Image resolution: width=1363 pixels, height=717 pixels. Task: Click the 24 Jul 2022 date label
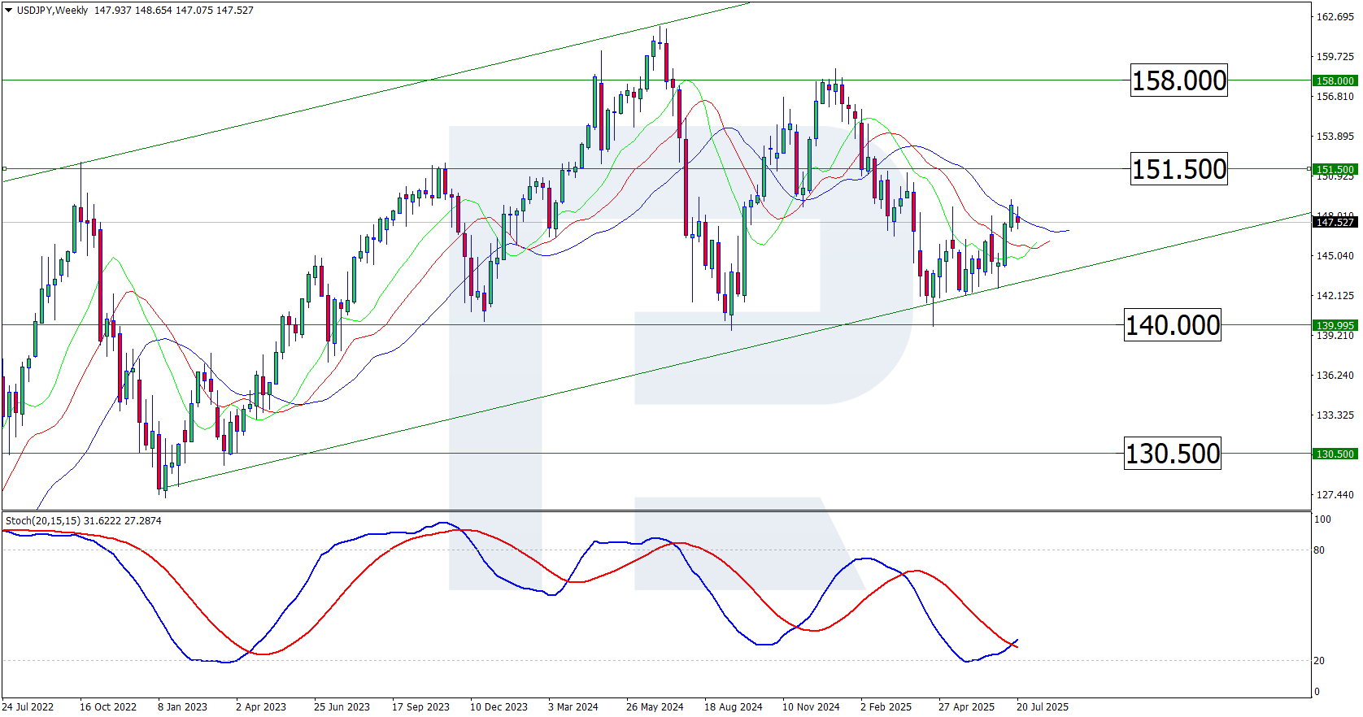click(28, 706)
